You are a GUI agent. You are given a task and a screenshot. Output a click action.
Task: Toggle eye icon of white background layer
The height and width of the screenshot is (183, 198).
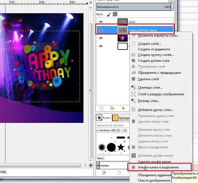click(x=101, y=46)
